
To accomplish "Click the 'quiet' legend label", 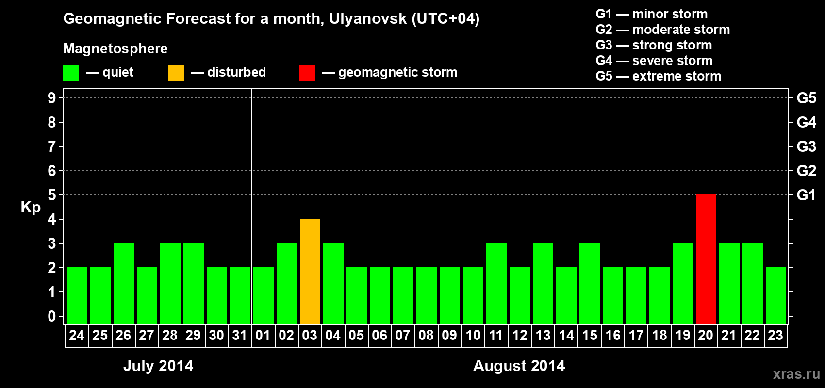I will point(118,72).
